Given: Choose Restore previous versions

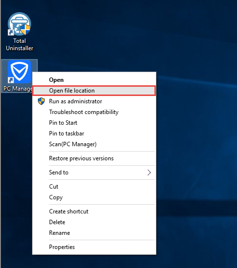Looking at the screenshot, I should 94,158.
